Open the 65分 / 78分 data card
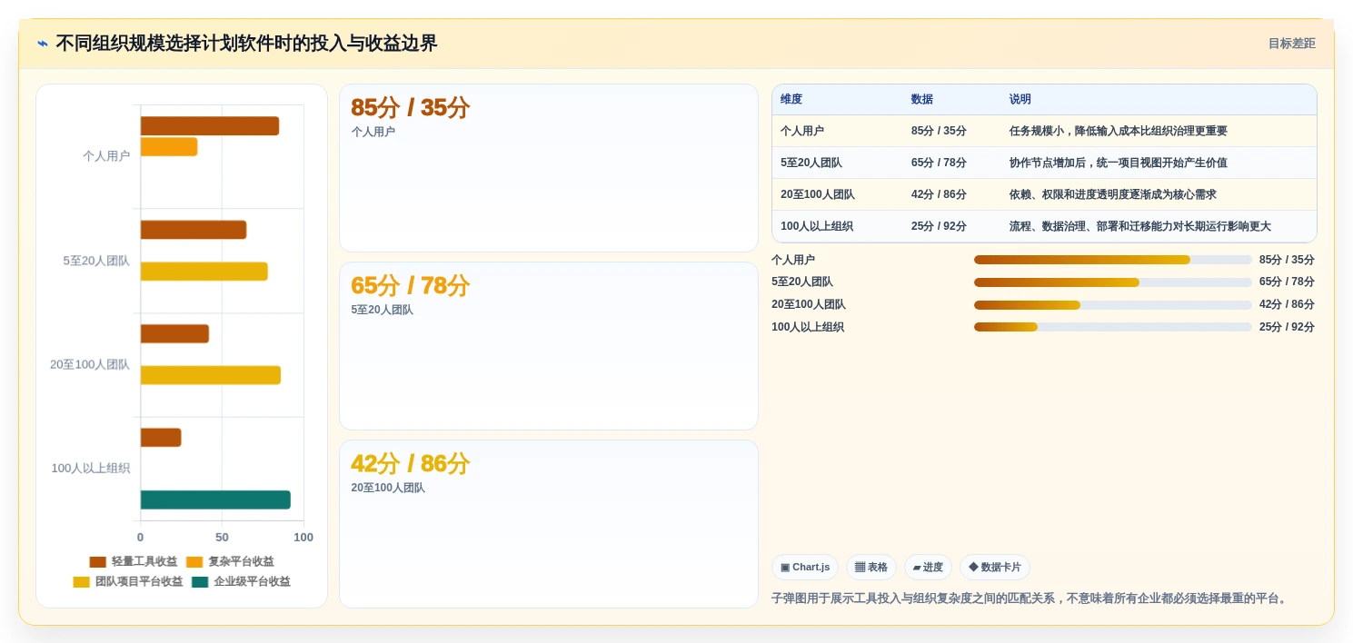Image resolution: width=1353 pixels, height=643 pixels. [549, 346]
